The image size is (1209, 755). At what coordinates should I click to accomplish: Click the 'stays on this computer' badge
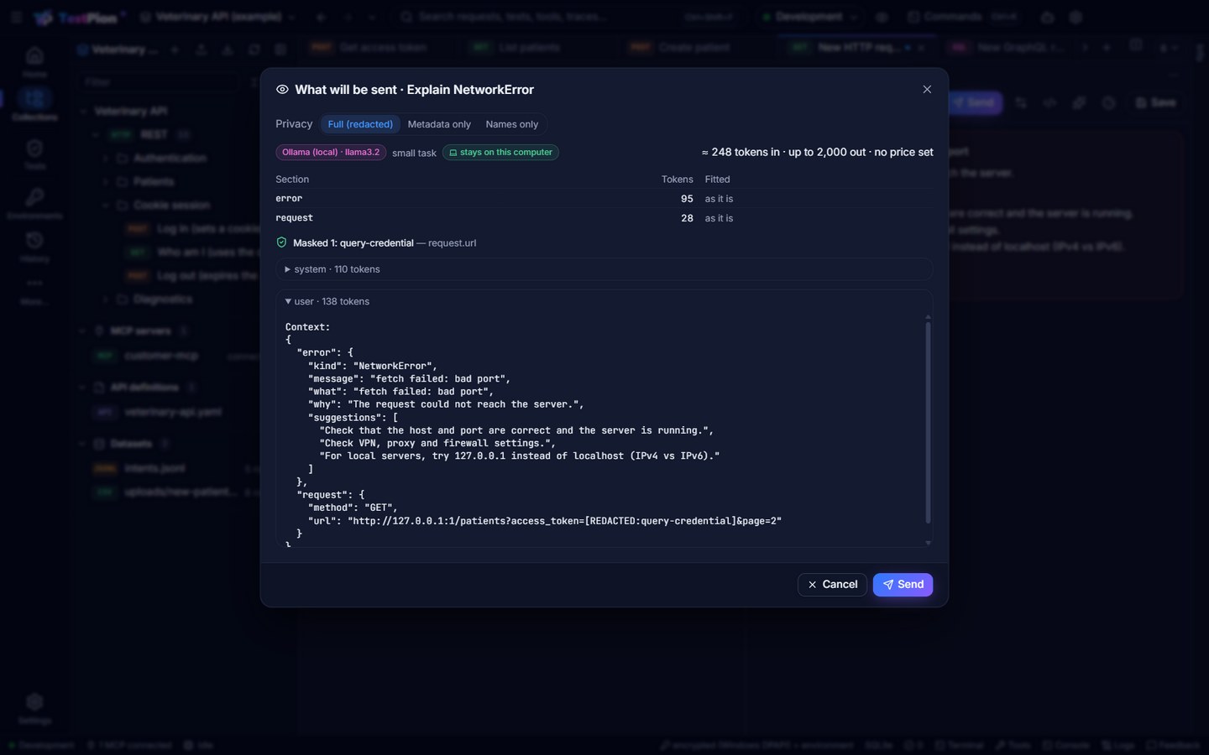click(500, 152)
